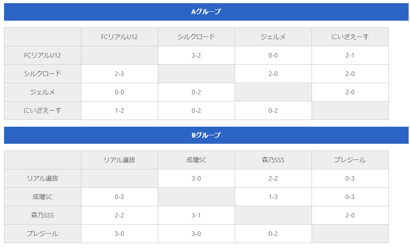Click the 1-3 score in the 成増SC row

[x=273, y=197]
